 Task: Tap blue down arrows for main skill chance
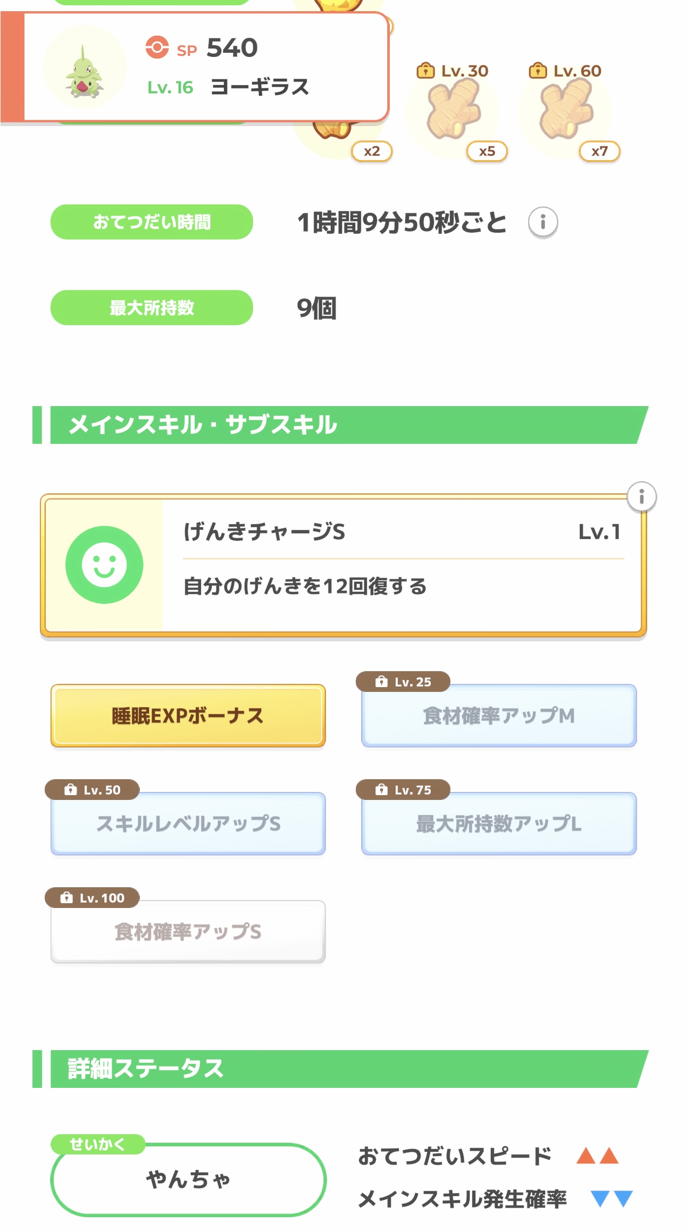click(x=612, y=1199)
